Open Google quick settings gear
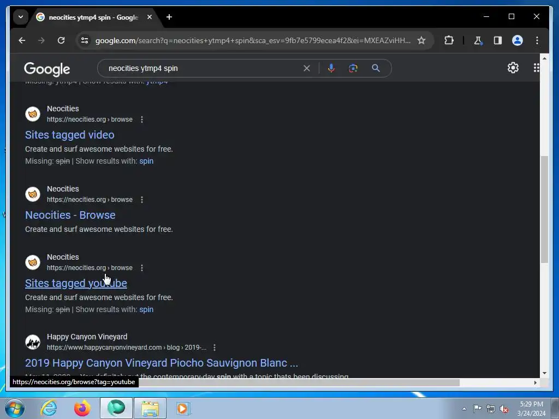 pos(513,68)
